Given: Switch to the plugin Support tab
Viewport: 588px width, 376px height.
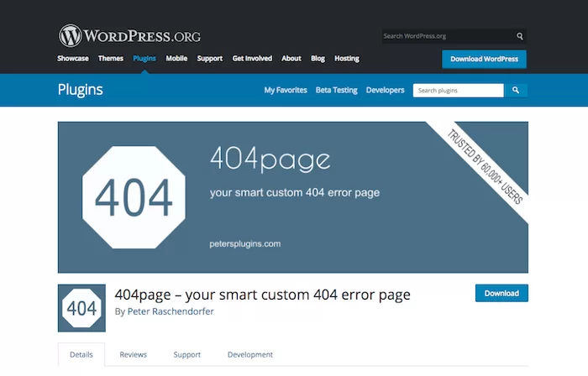Looking at the screenshot, I should coord(186,354).
